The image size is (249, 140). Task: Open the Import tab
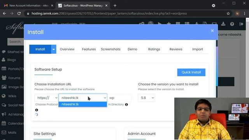198,49
